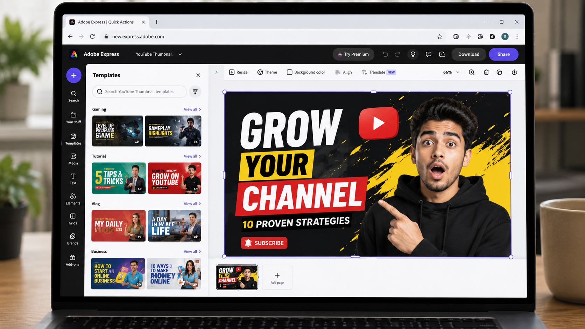585x329 pixels.
Task: Open the Grids panel
Action: pyautogui.click(x=73, y=219)
